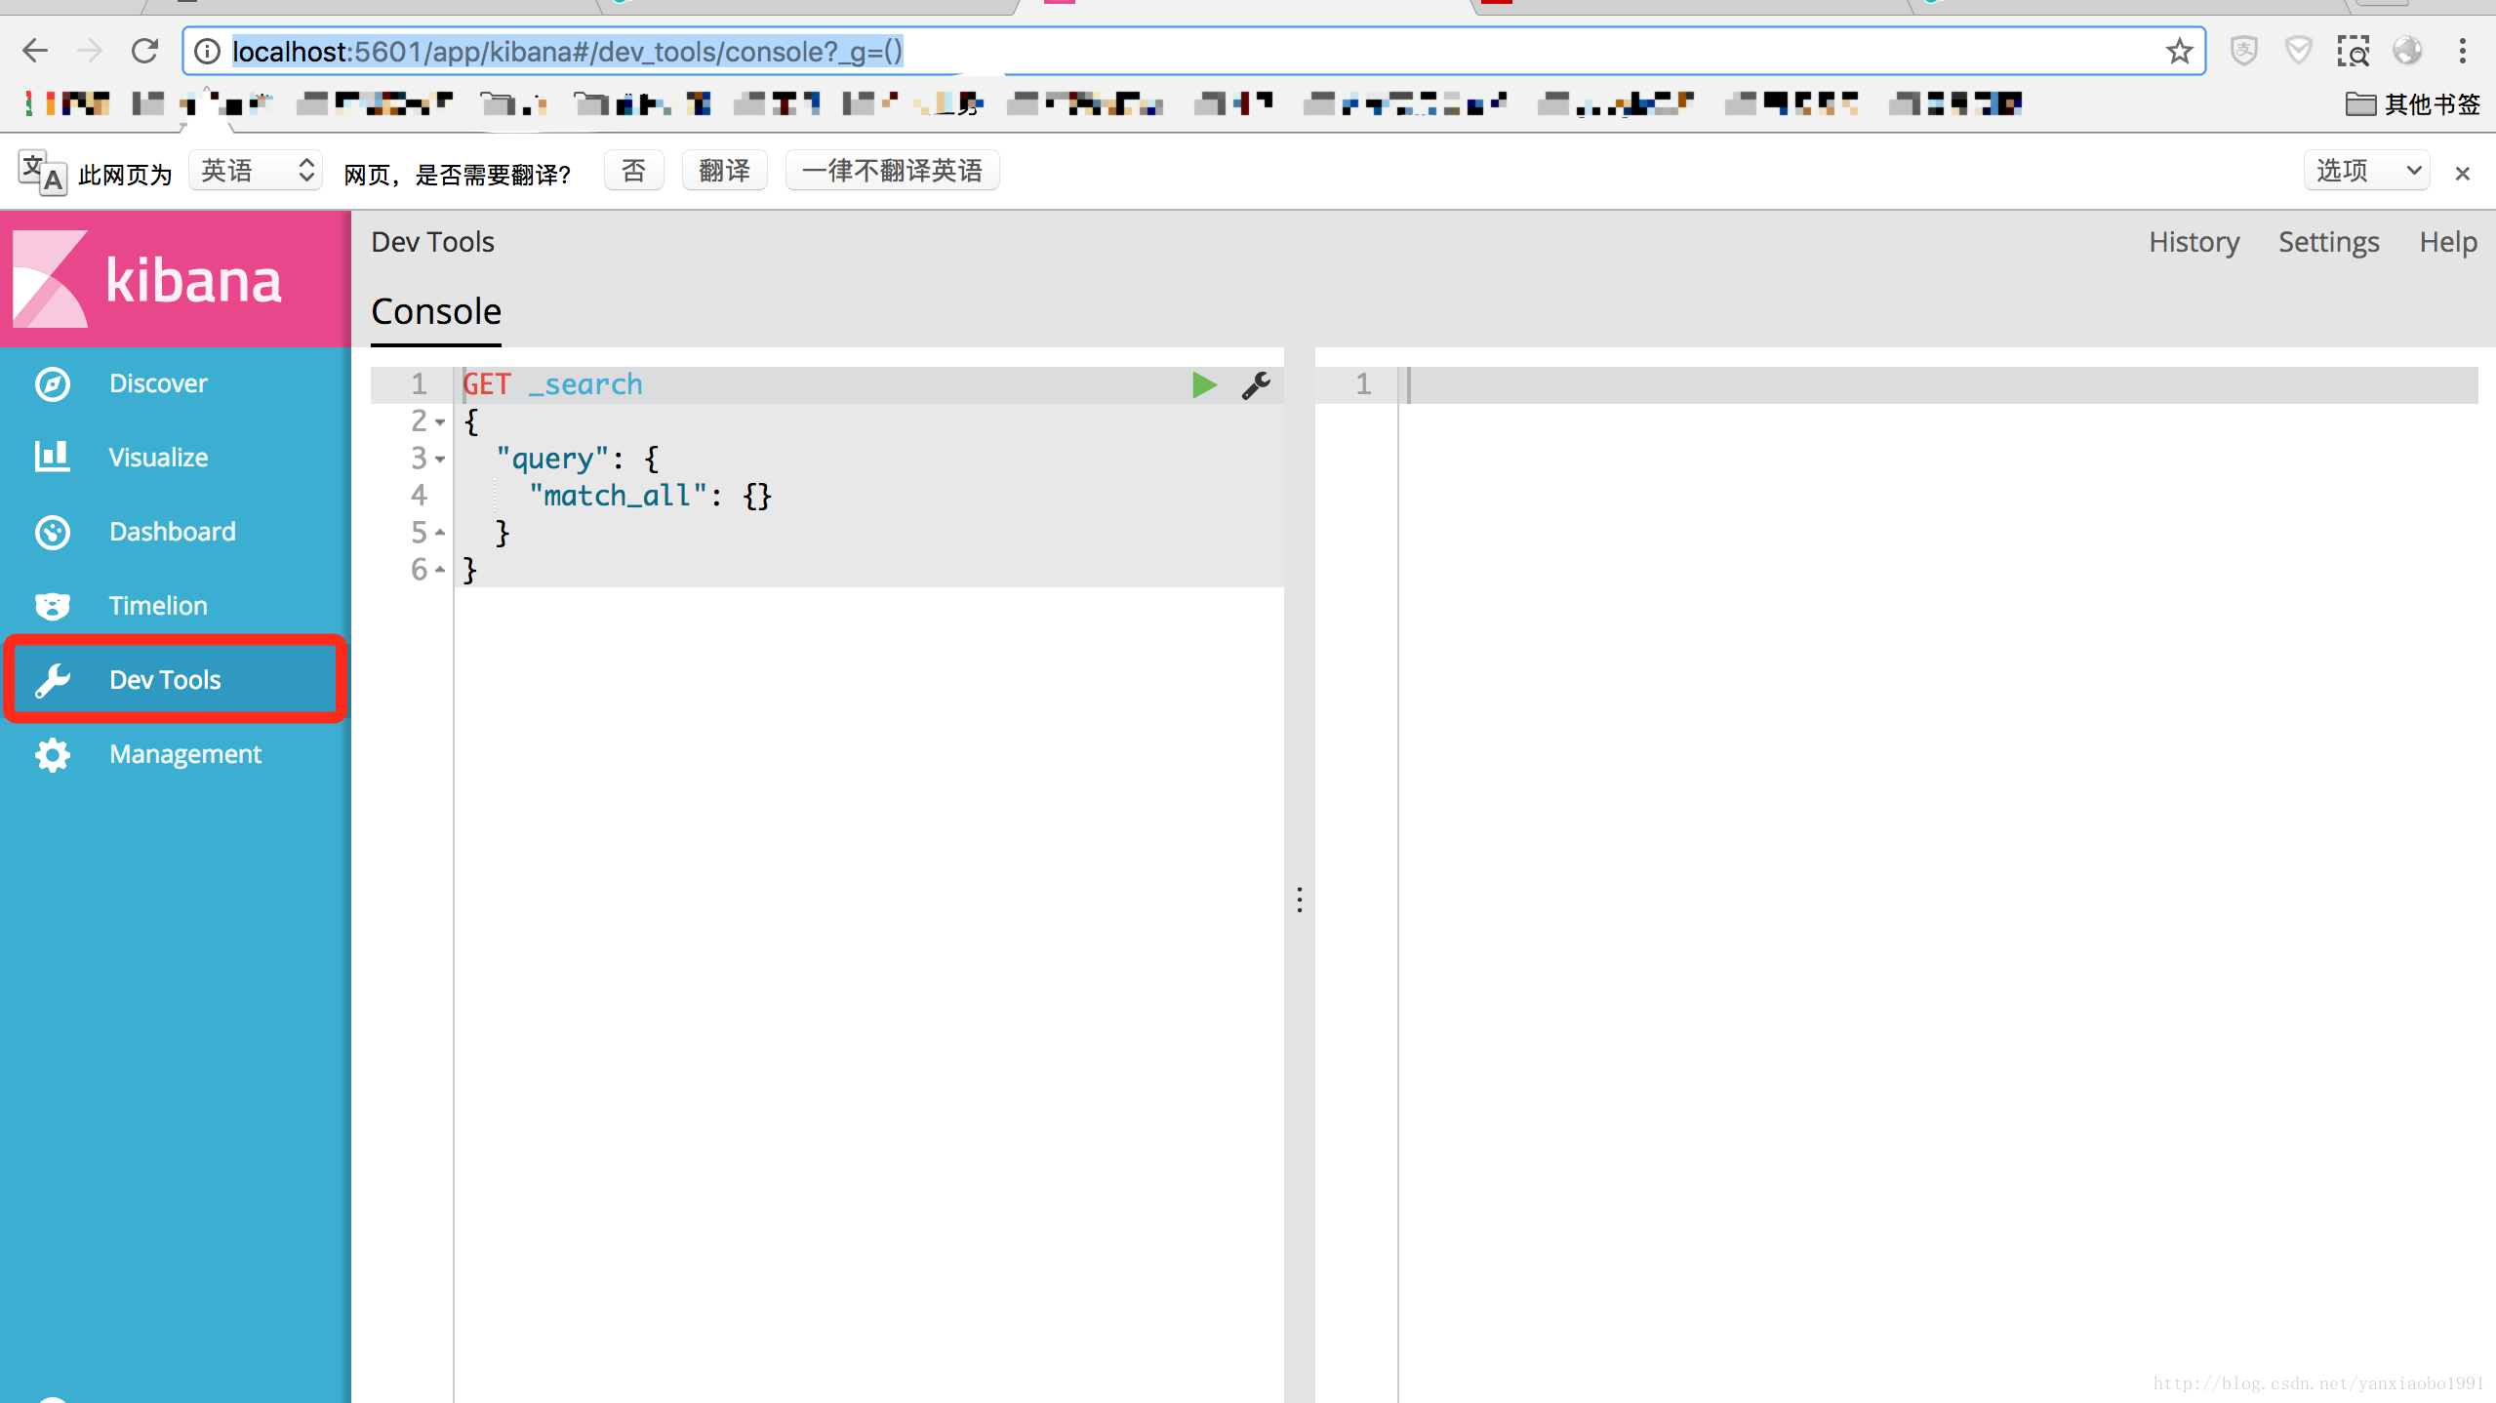Click the Kibana logo
The width and height of the screenshot is (2496, 1403).
click(146, 279)
